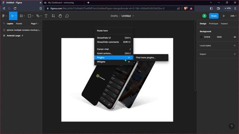Close the Untitled – Figma tab

41,3
